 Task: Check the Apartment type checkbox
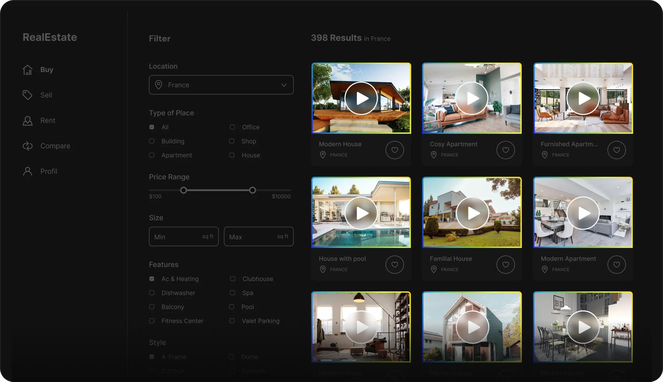click(152, 155)
